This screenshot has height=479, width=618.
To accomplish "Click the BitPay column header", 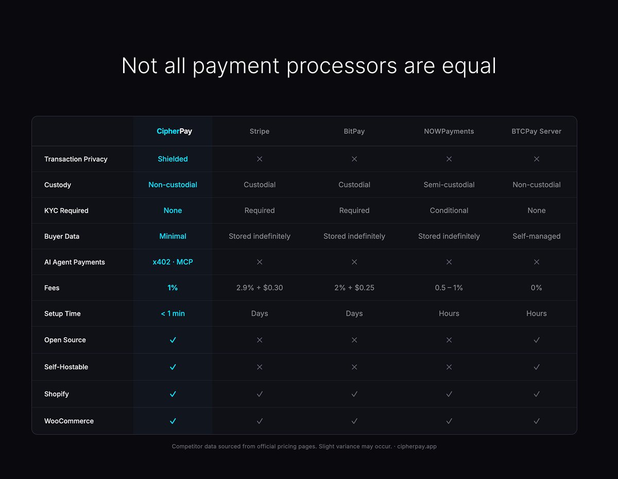I will 354,131.
